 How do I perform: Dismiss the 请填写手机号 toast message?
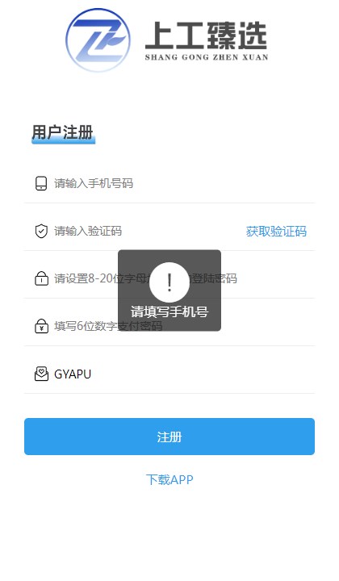click(169, 290)
